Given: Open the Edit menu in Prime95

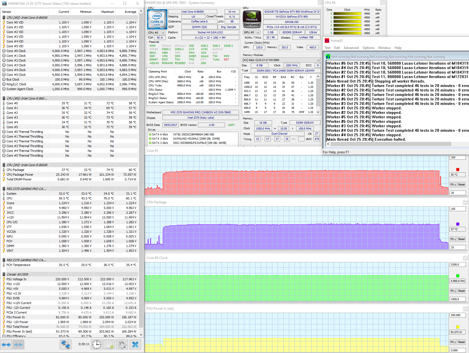Looking at the screenshot, I should click(337, 48).
